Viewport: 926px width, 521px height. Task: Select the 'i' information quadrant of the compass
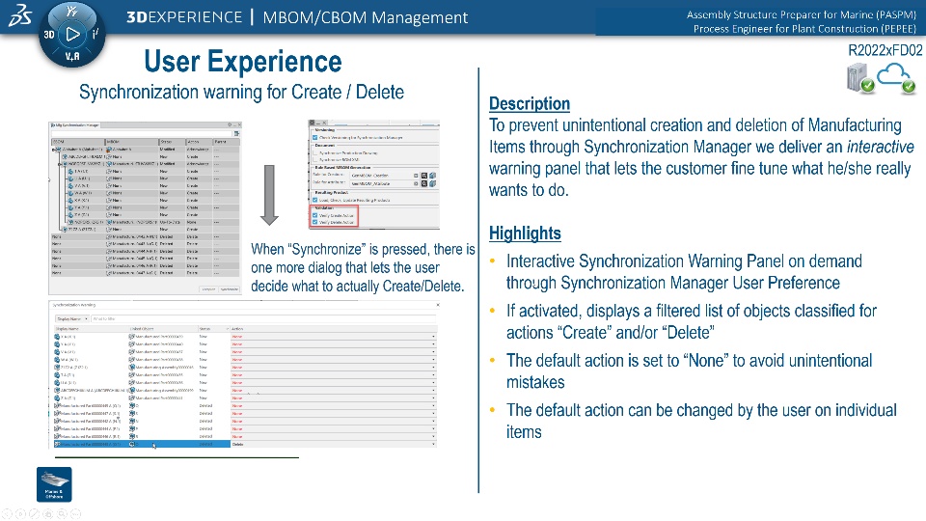pos(95,35)
